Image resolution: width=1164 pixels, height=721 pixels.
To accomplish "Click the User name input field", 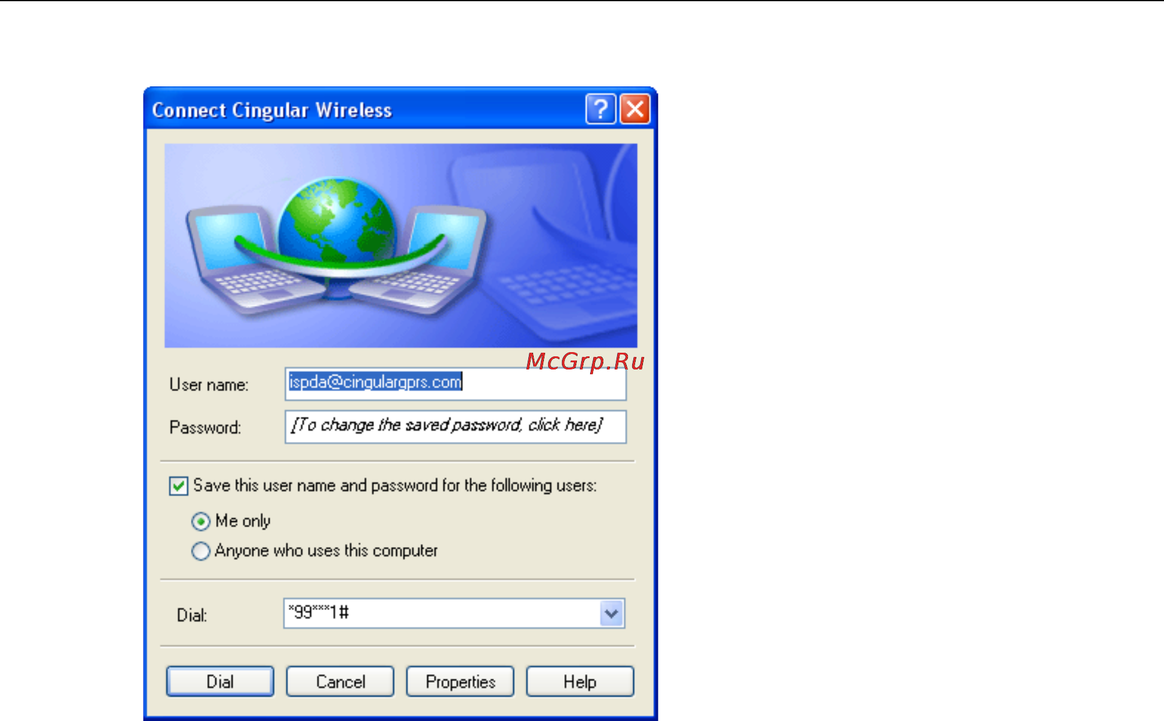I will (x=456, y=384).
